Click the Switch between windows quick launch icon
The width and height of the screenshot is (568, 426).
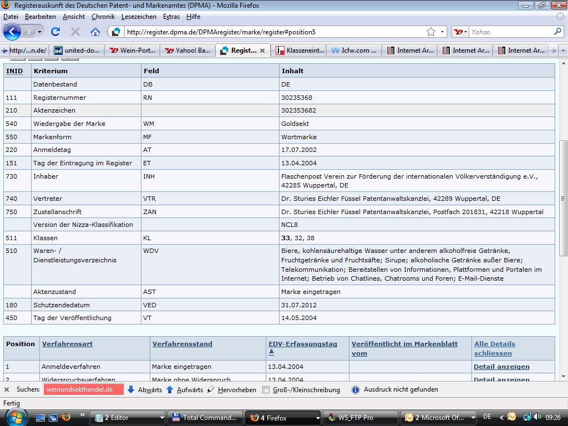coord(53,418)
